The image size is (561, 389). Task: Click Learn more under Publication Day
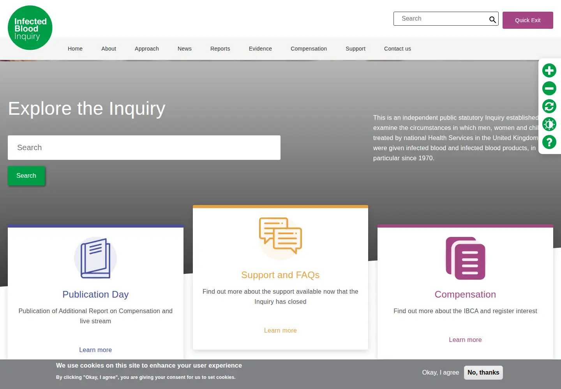pyautogui.click(x=95, y=350)
